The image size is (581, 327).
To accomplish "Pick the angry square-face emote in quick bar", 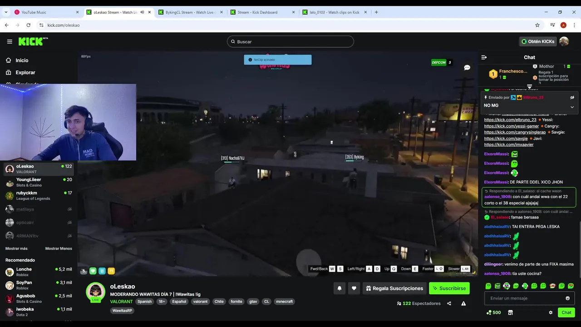I will point(497,286).
